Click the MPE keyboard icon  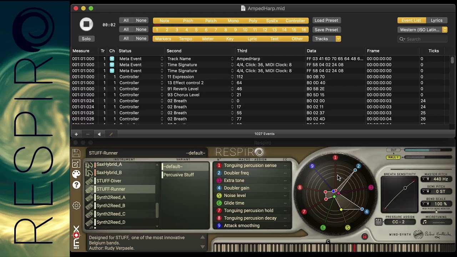[378, 222]
